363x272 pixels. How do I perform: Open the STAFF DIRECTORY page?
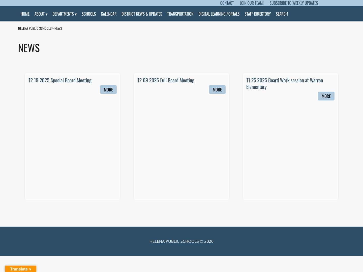pyautogui.click(x=258, y=14)
